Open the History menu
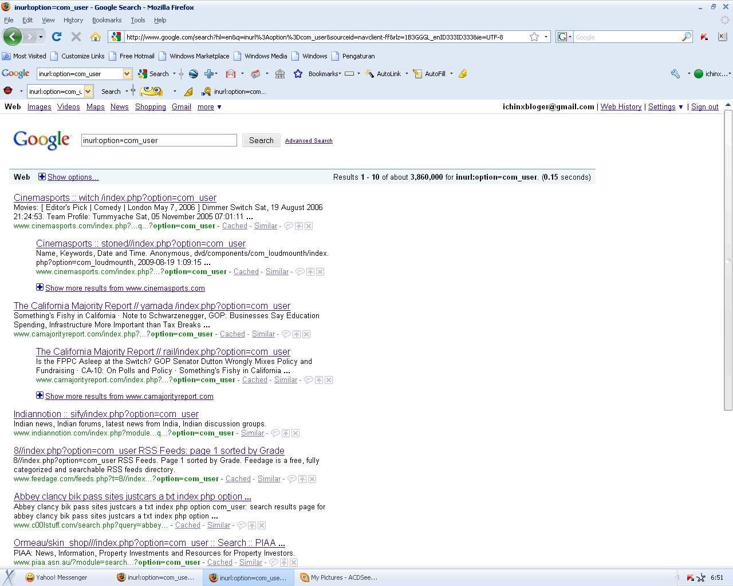Image resolution: width=733 pixels, height=586 pixels. pos(73,20)
